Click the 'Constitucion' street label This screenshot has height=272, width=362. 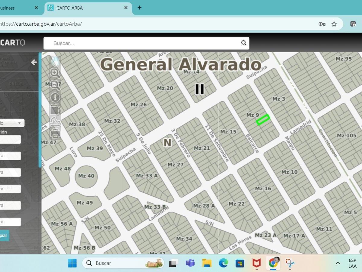click(x=328, y=143)
